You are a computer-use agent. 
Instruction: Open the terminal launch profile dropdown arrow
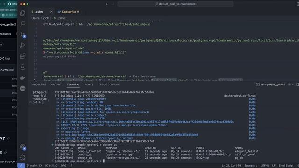pyautogui.click(x=293, y=84)
